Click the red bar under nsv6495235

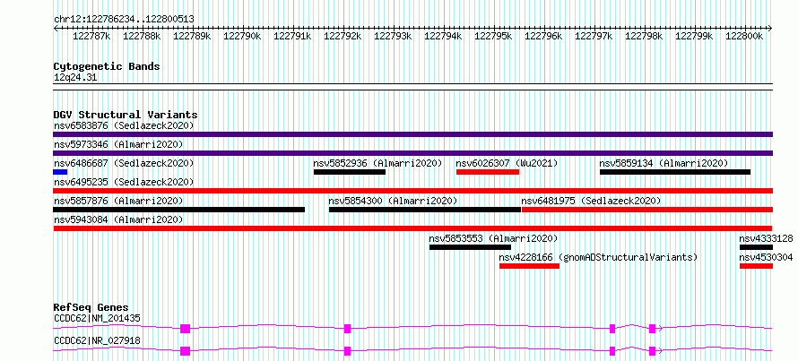[412, 191]
